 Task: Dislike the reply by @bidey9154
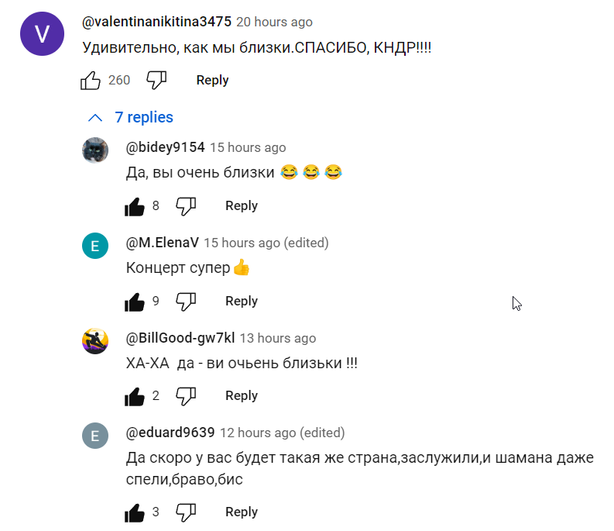tap(186, 205)
